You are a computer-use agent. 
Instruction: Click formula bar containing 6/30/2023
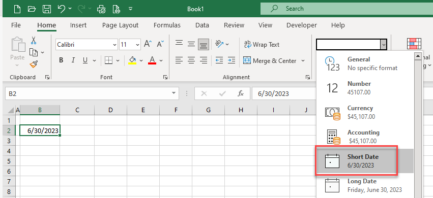pos(284,93)
